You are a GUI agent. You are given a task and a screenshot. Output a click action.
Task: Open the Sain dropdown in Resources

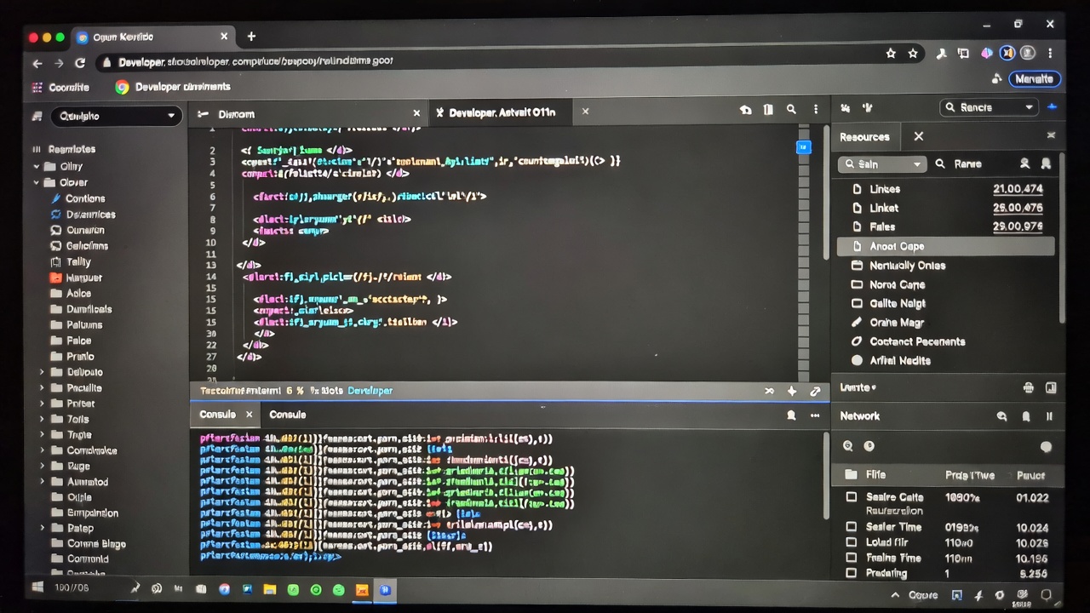tap(881, 164)
